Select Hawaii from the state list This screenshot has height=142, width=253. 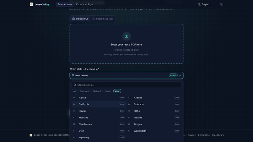99,111
